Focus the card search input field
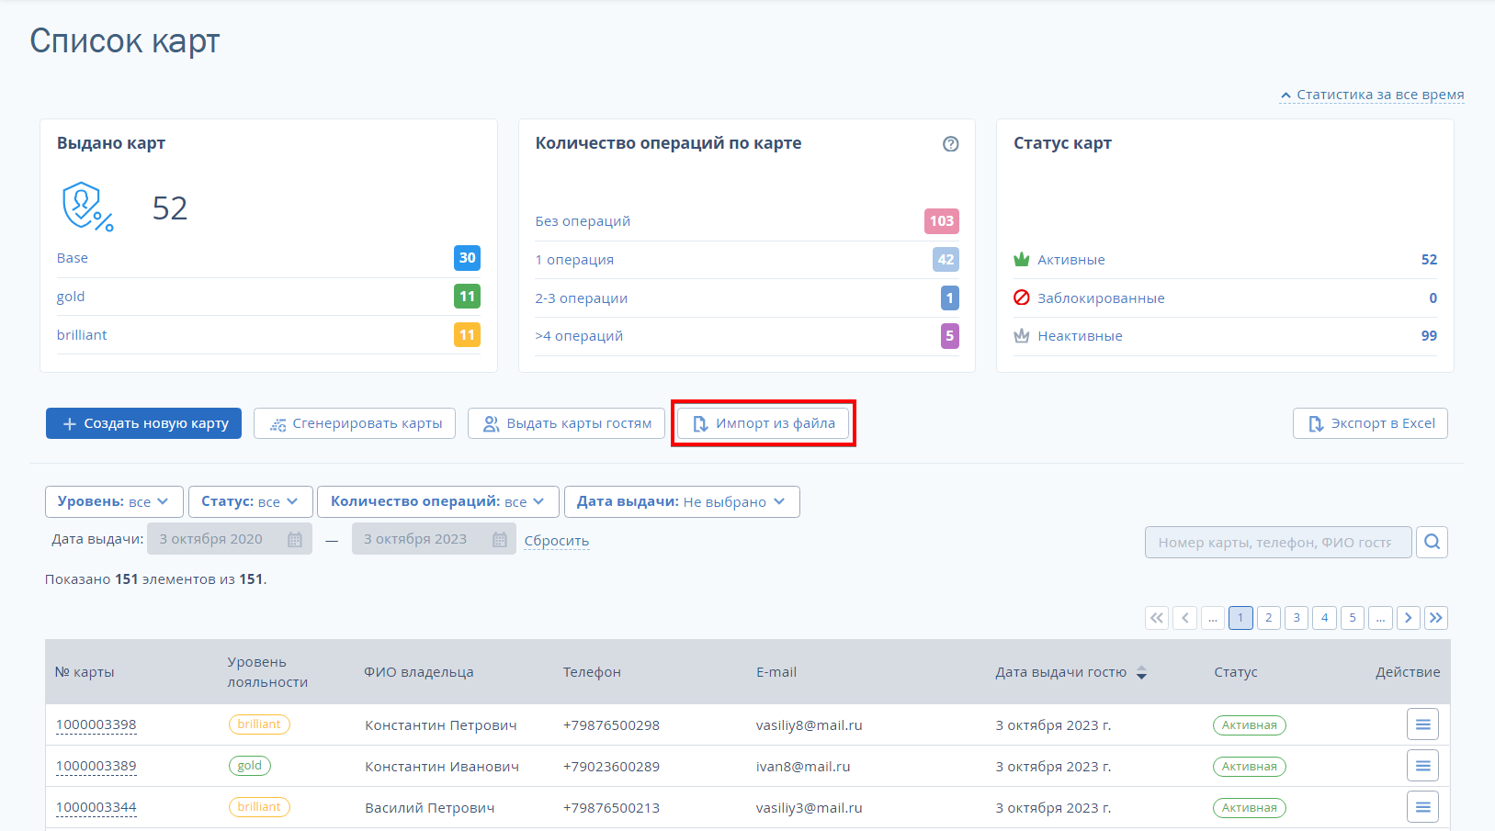Image resolution: width=1495 pixels, height=831 pixels. (1278, 542)
